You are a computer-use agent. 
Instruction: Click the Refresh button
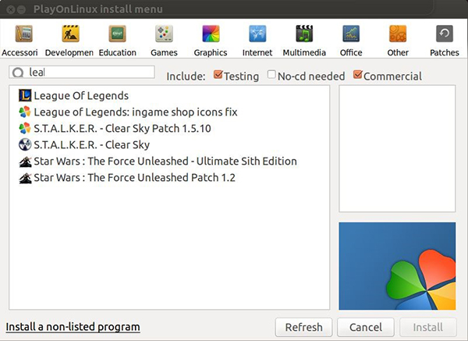coord(304,327)
